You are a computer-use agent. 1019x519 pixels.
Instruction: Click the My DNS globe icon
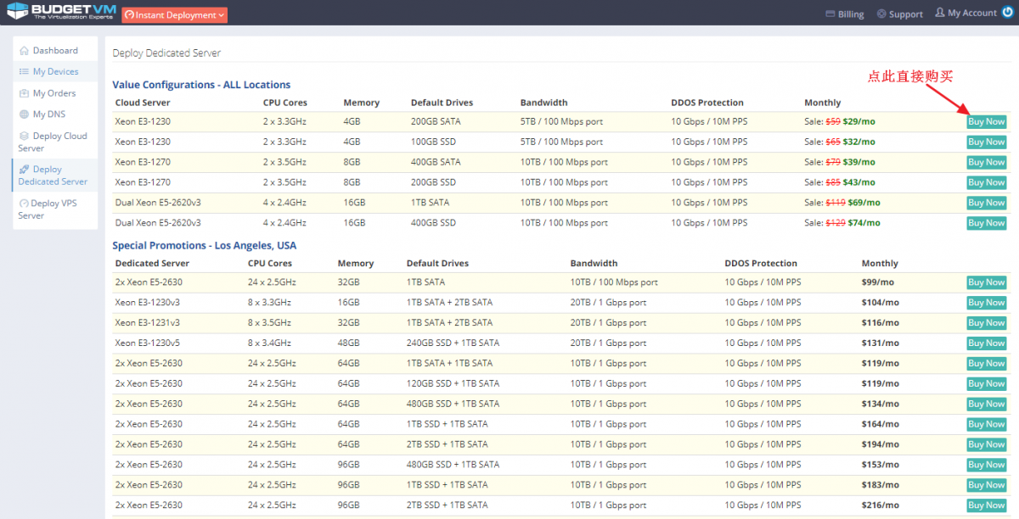pyautogui.click(x=25, y=114)
